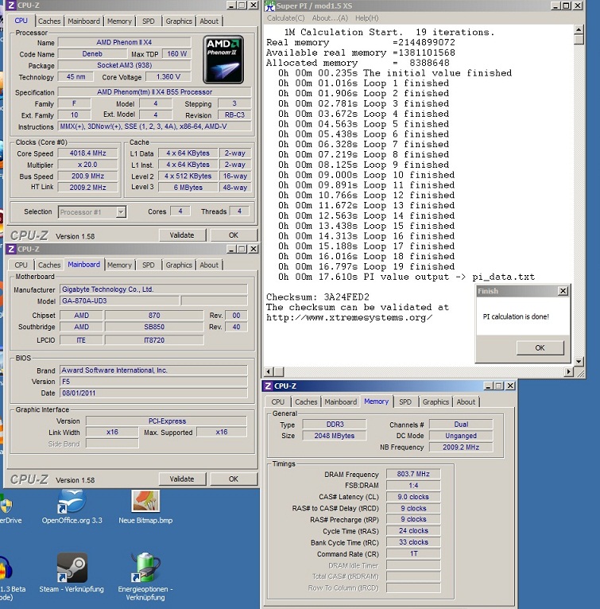Screen dimensions: 600x609
Task: Open About tab in Memory CPU-Z window
Action: click(466, 402)
